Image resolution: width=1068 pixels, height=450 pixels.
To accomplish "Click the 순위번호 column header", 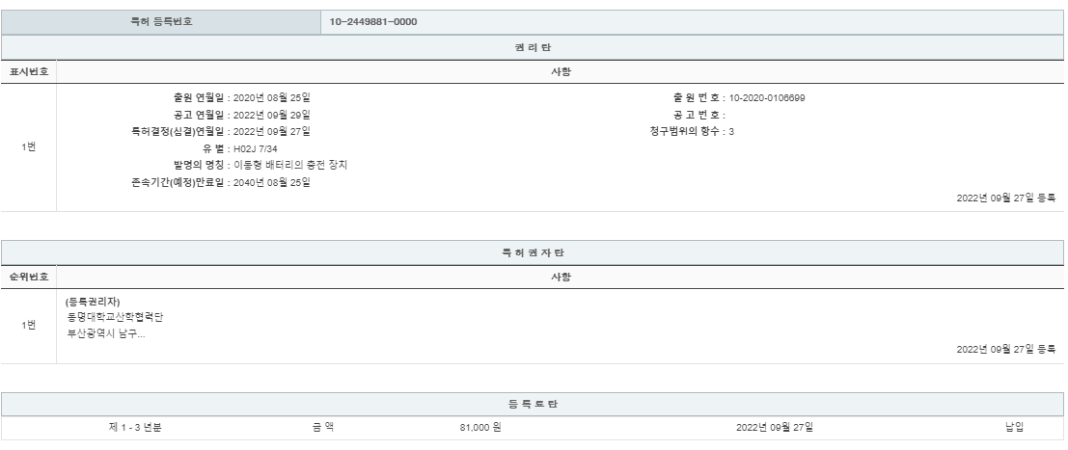I will [29, 277].
